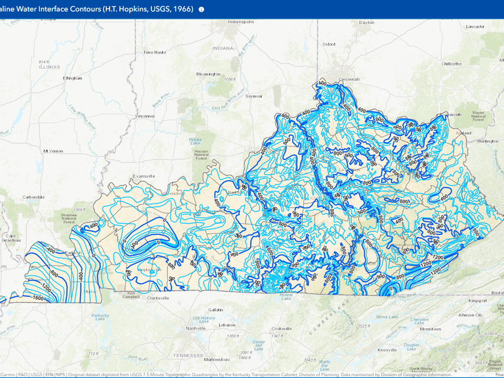Click the Lebanon town label

click(227, 325)
